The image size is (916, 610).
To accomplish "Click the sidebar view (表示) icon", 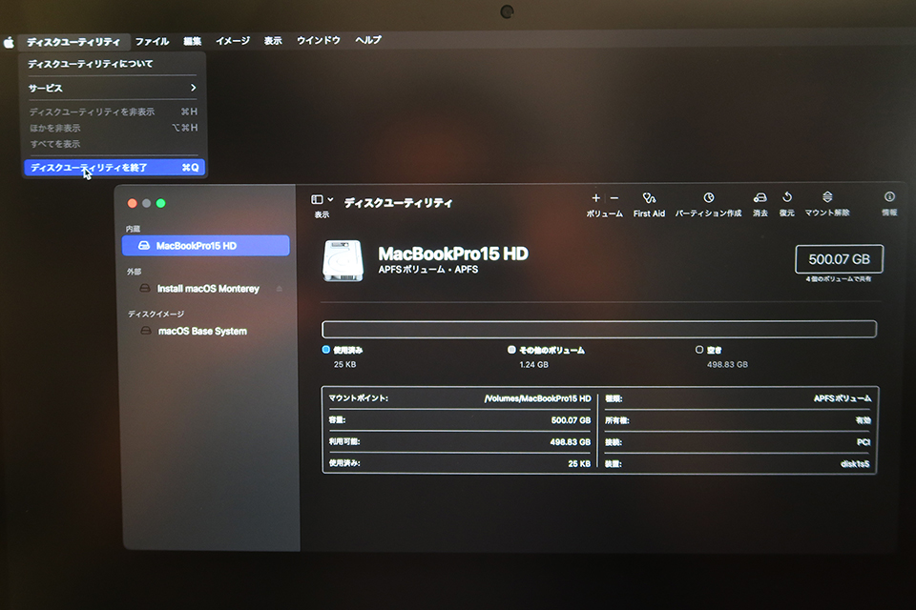I will [x=317, y=199].
